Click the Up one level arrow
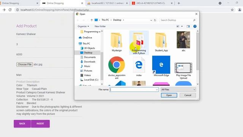This screenshot has width=243, height=137. pos(92,20)
